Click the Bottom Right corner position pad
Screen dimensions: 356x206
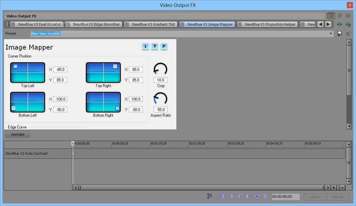[x=103, y=102]
